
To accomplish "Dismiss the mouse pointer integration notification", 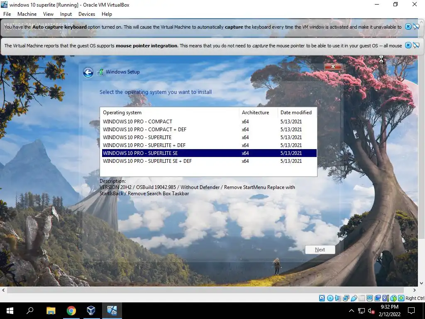I will pyautogui.click(x=408, y=45).
